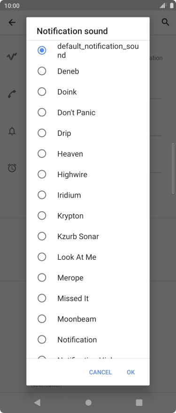The image size is (176, 413).
Task: Tap the phone ringtone icon
Action: [x=12, y=94]
